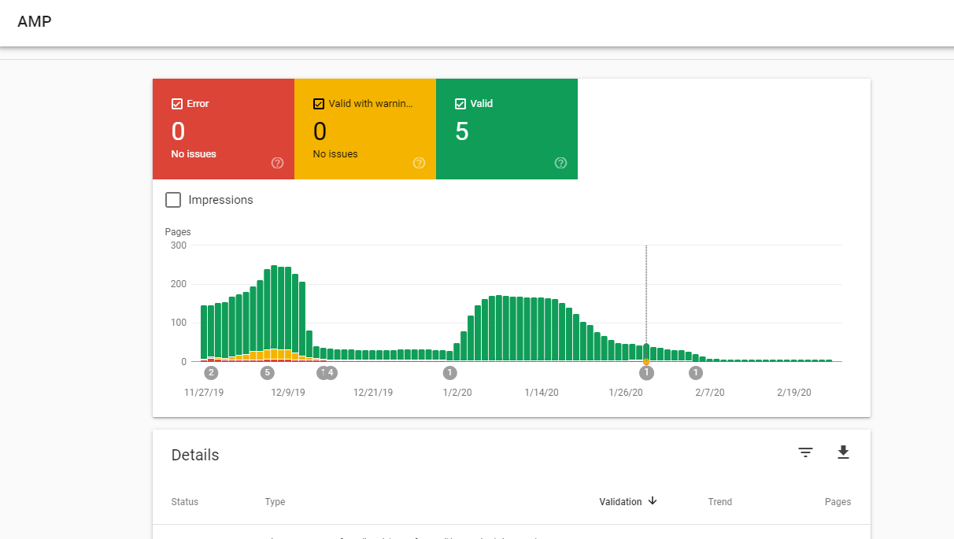Viewport: 954px width, 539px height.
Task: Open annotation marker near 1/26/20
Action: [x=646, y=373]
